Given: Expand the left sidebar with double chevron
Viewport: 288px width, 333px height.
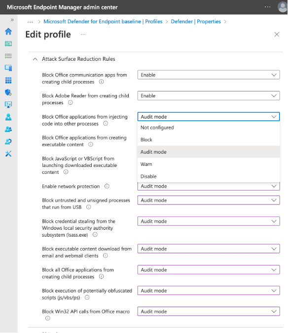Looking at the screenshot, I should click(12, 20).
